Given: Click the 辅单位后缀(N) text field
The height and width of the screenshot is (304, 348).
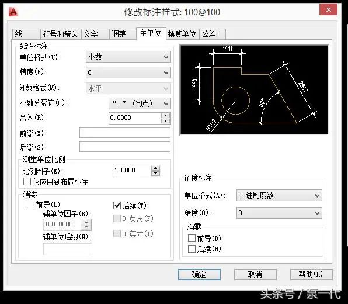Looking at the screenshot, I should [68, 249].
